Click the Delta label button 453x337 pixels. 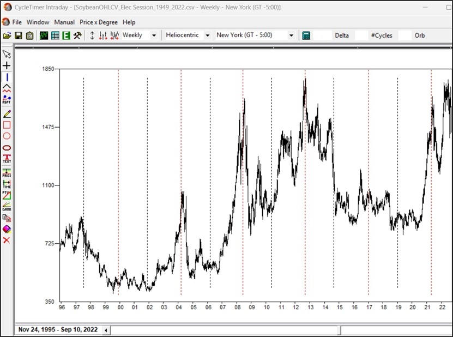[x=343, y=35]
